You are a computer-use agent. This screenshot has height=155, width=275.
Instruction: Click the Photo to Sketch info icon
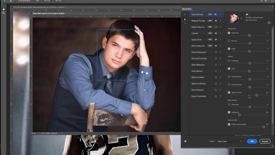tap(216, 77)
